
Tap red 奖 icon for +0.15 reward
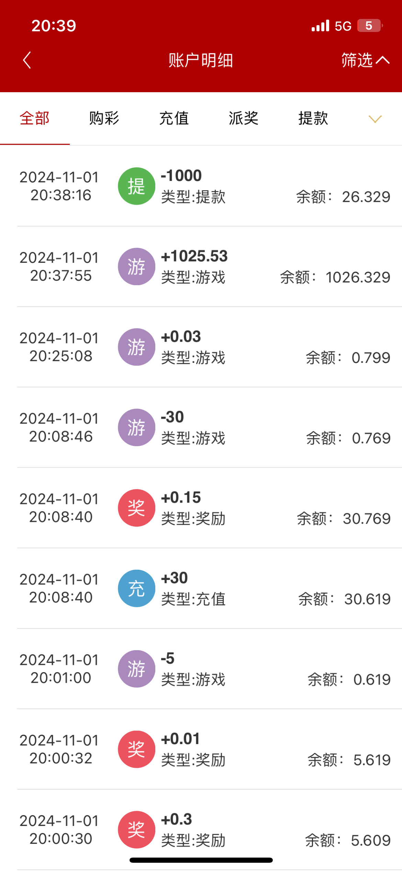(136, 508)
